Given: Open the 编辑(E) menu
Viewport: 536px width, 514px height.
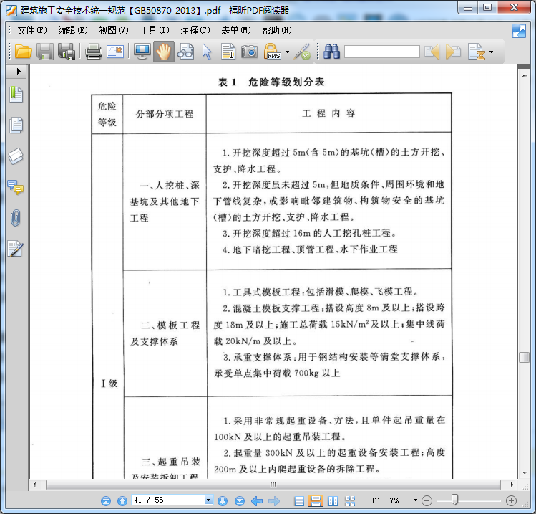Looking at the screenshot, I should pyautogui.click(x=73, y=31).
